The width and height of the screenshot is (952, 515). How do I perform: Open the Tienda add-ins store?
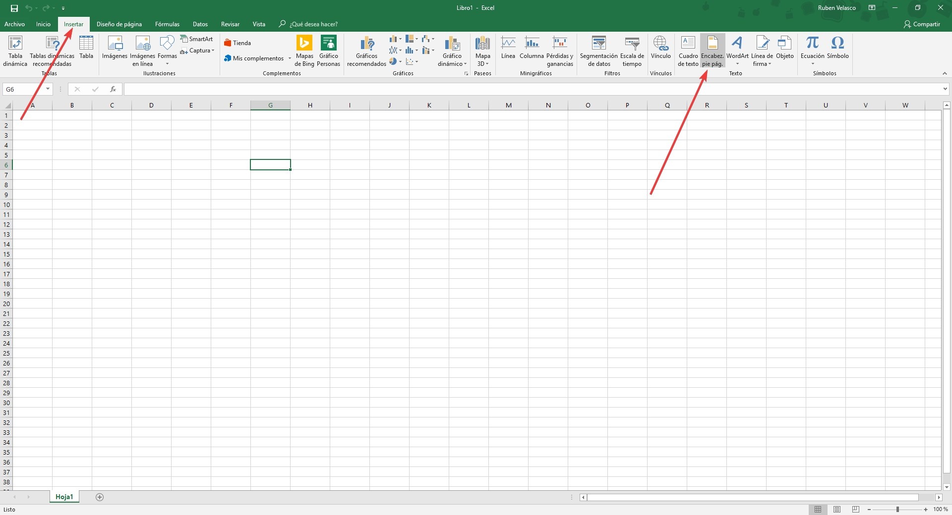238,43
